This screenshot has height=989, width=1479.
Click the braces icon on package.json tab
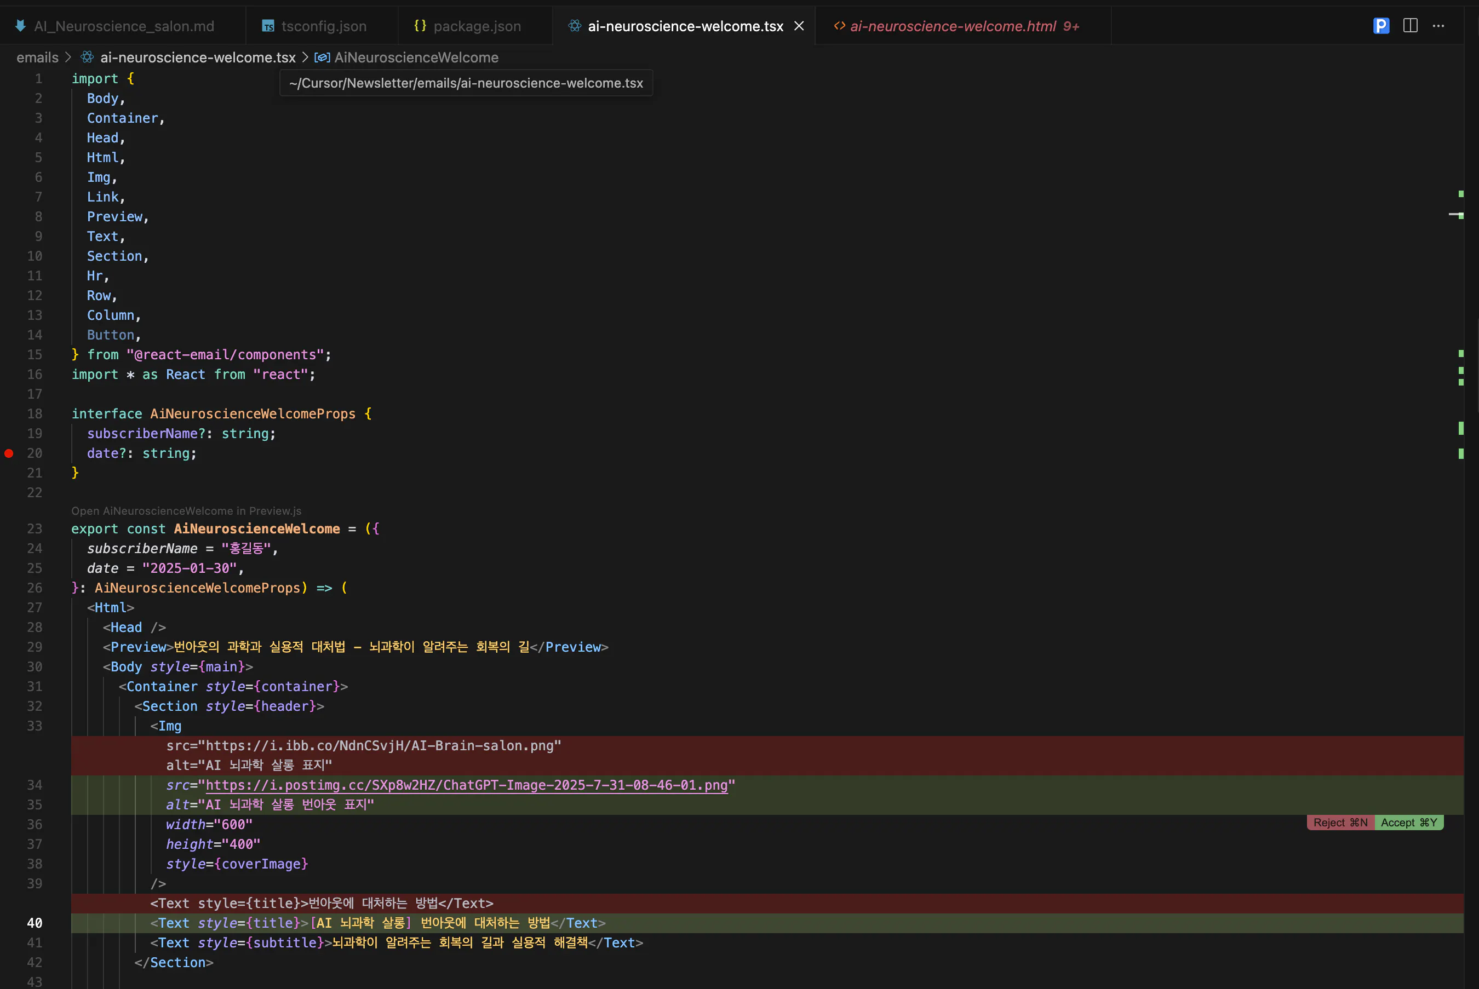coord(420,26)
